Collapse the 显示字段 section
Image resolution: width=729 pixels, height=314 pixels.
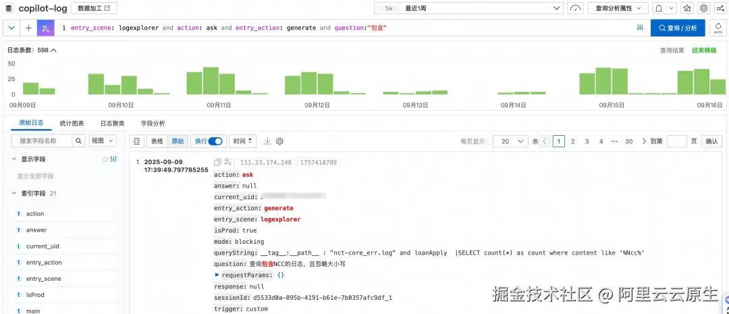click(14, 159)
